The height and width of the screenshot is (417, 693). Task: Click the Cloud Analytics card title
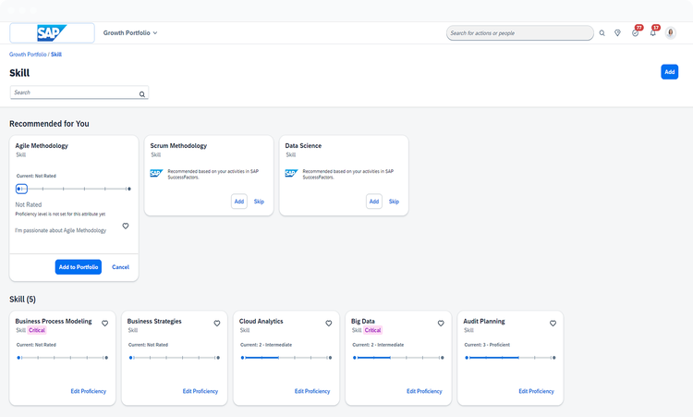click(261, 321)
